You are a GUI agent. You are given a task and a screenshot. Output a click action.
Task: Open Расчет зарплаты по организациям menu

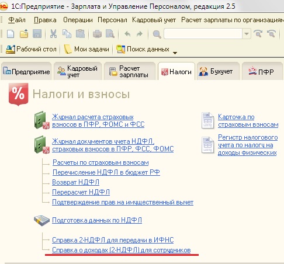tap(233, 20)
